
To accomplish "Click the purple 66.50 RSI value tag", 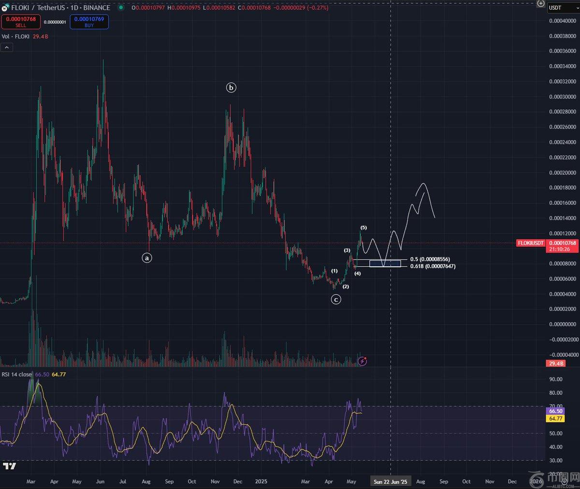I will [555, 411].
